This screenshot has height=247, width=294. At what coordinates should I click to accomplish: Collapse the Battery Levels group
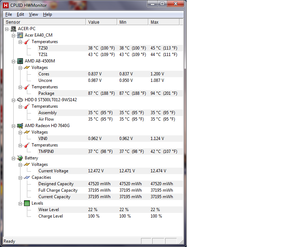pyautogui.click(x=20, y=204)
